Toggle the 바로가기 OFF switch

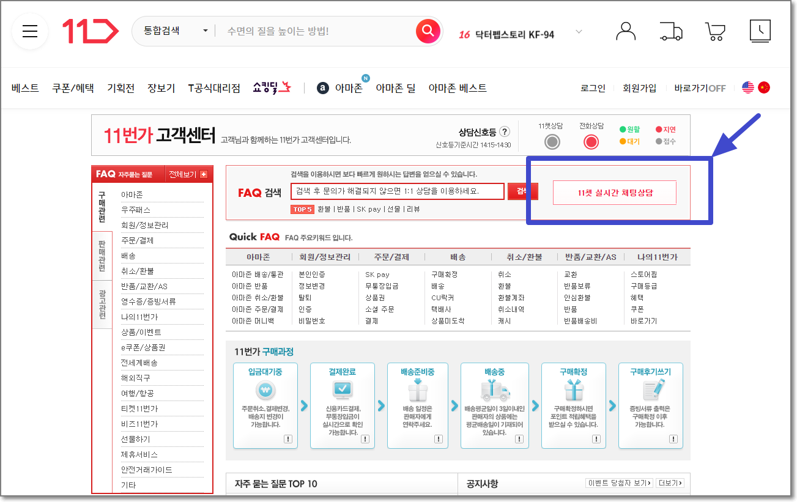click(x=700, y=88)
